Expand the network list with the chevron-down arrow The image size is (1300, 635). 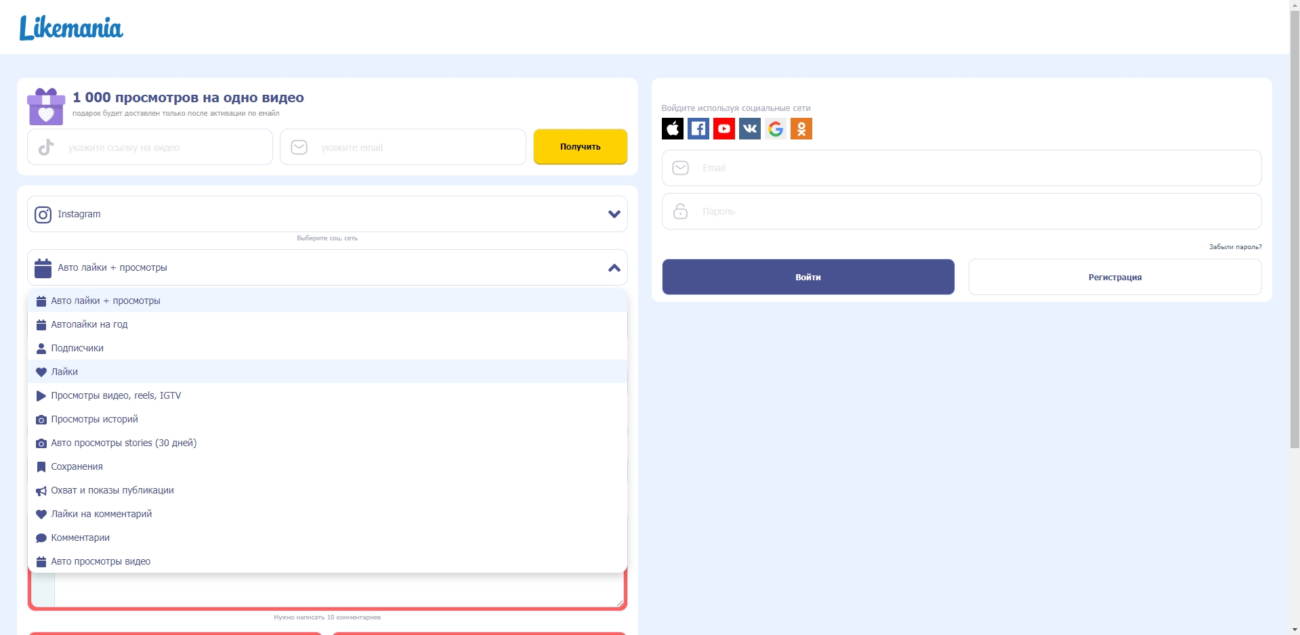(x=614, y=215)
